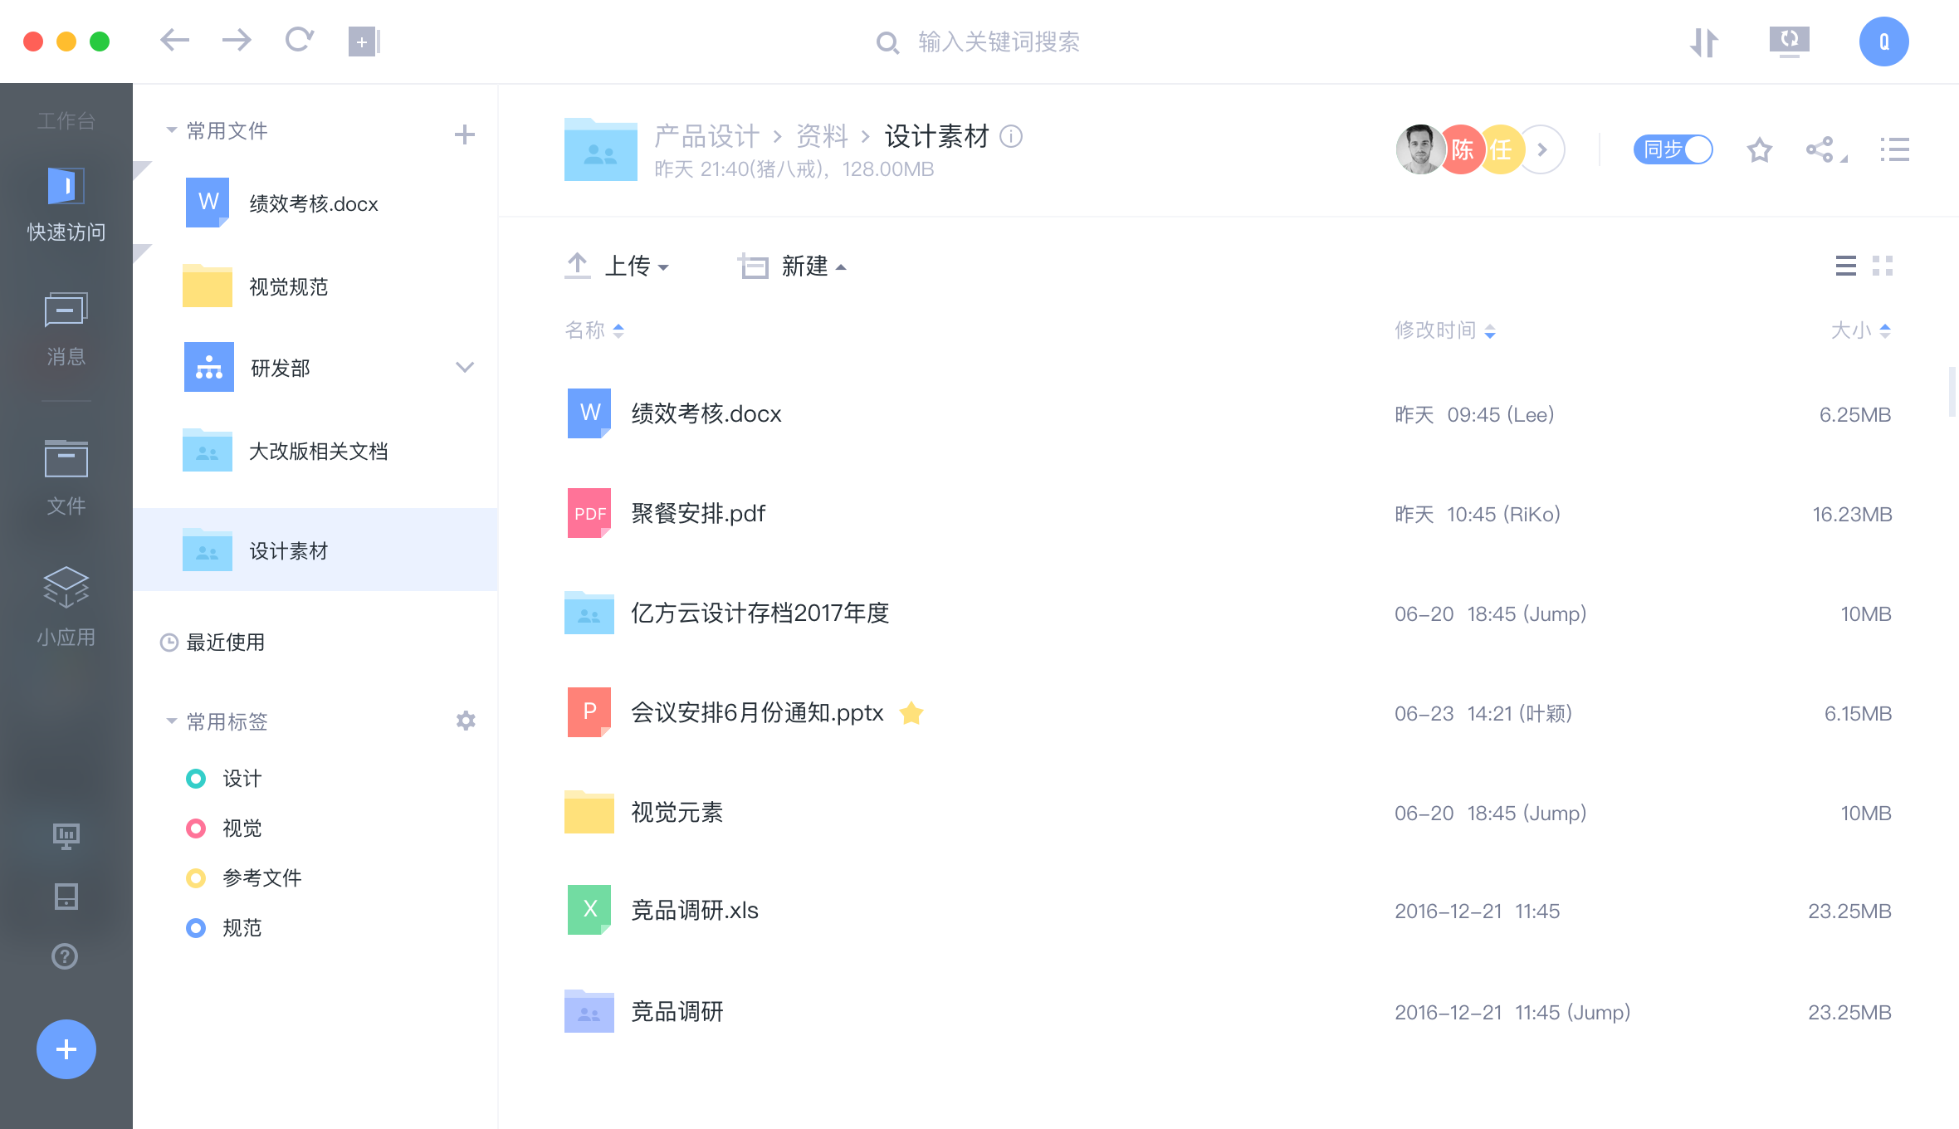Click the keyword search input field
1959x1129 pixels.
[996, 42]
